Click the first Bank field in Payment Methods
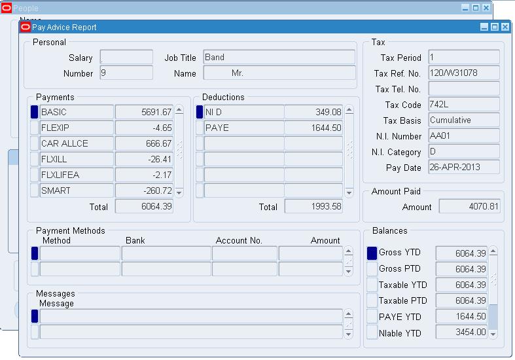Viewport: 515px width, 360px height. (x=166, y=253)
